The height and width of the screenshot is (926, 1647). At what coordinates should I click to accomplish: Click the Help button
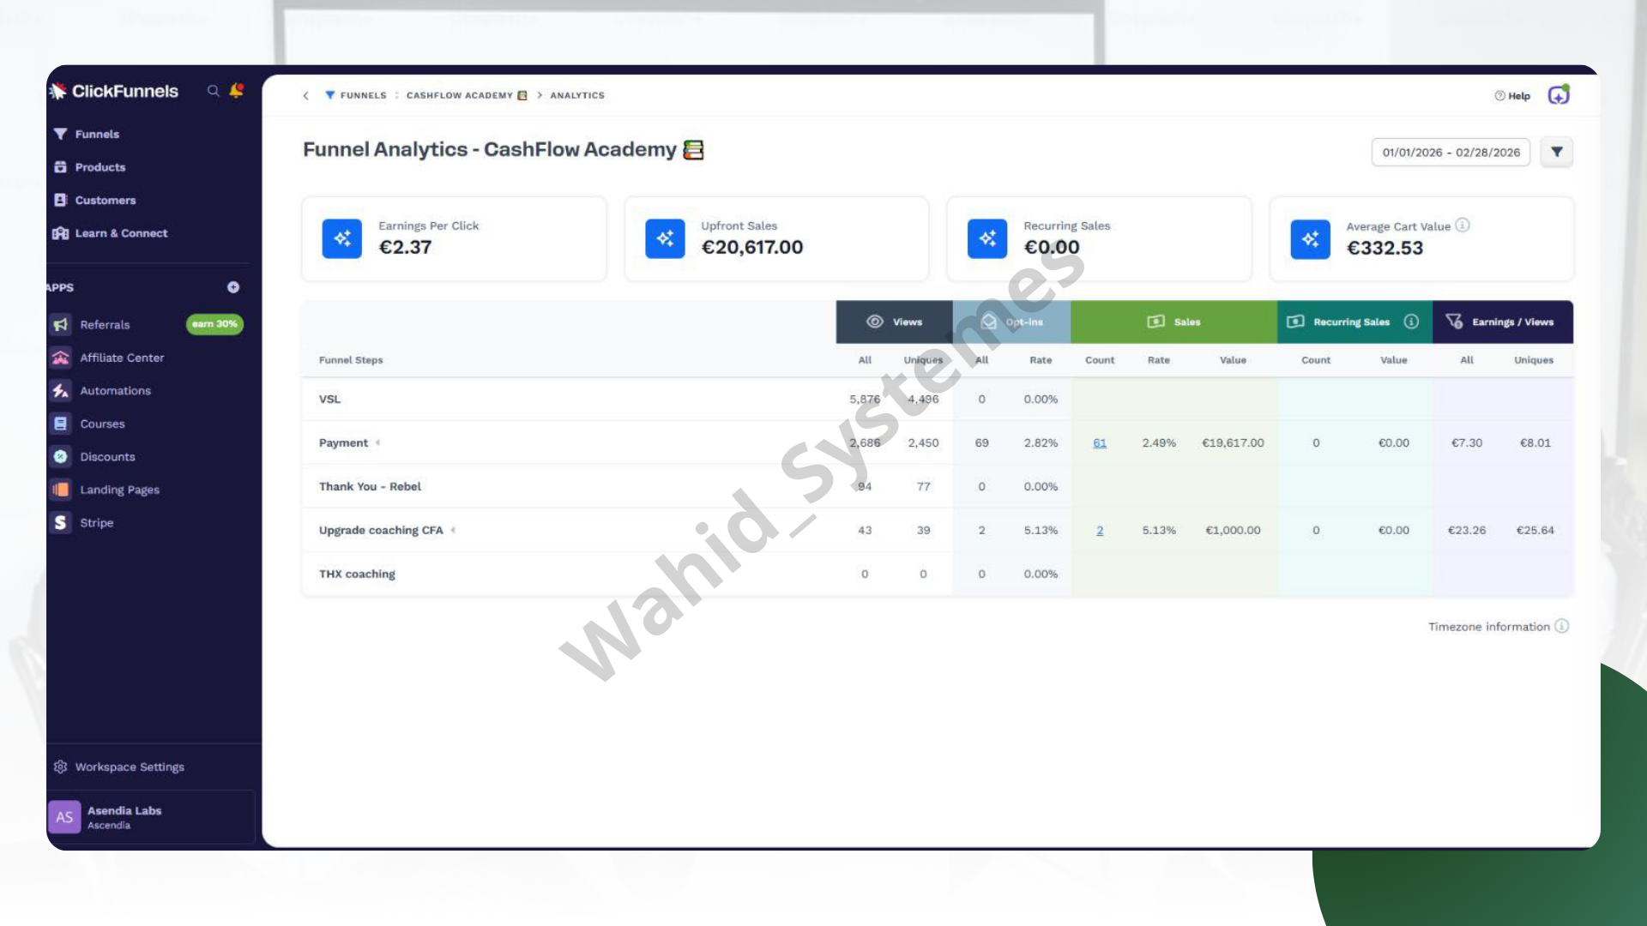point(1512,96)
